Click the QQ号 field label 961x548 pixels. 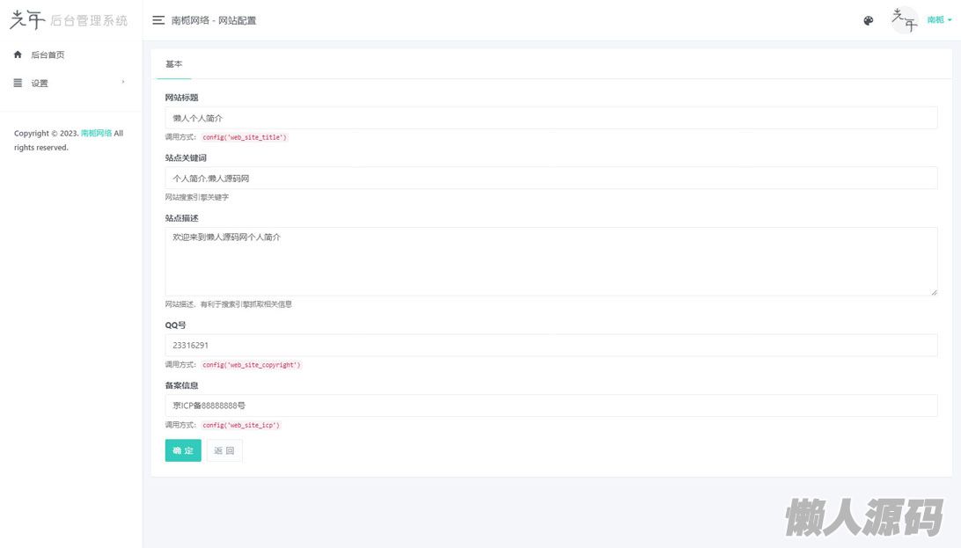(175, 325)
